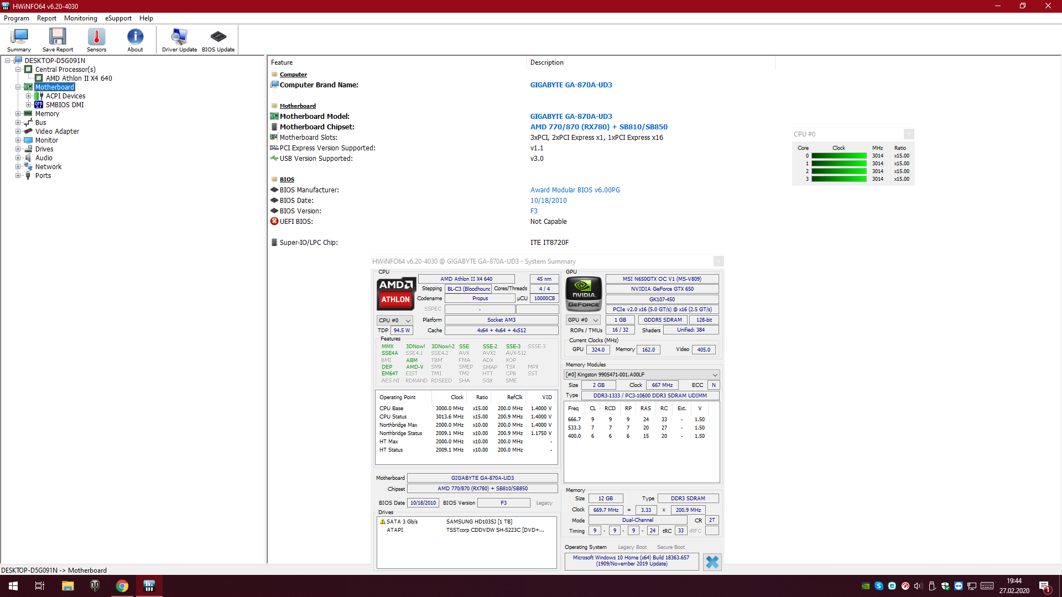The width and height of the screenshot is (1062, 597).
Task: Close the System Summary window
Action: pos(719,261)
